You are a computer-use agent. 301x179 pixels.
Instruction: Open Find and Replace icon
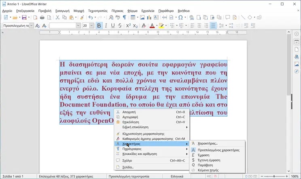111,17
